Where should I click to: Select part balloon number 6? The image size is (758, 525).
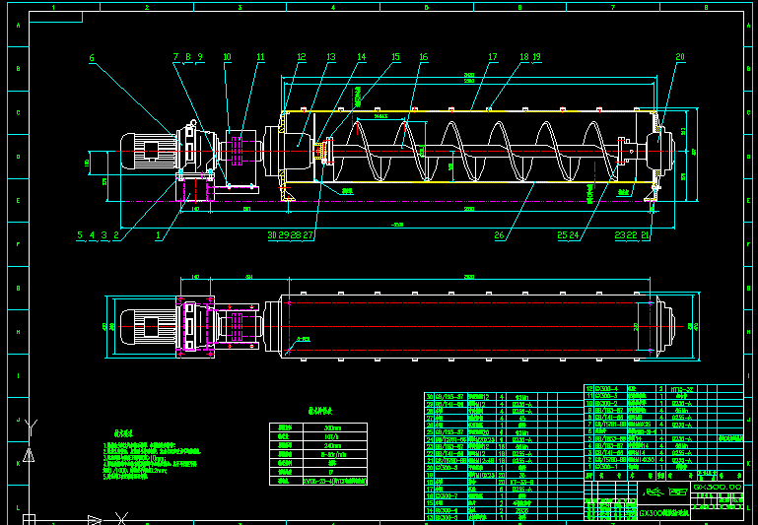[92, 58]
